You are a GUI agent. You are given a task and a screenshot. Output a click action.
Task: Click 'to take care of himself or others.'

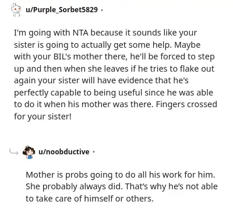coord(90,199)
